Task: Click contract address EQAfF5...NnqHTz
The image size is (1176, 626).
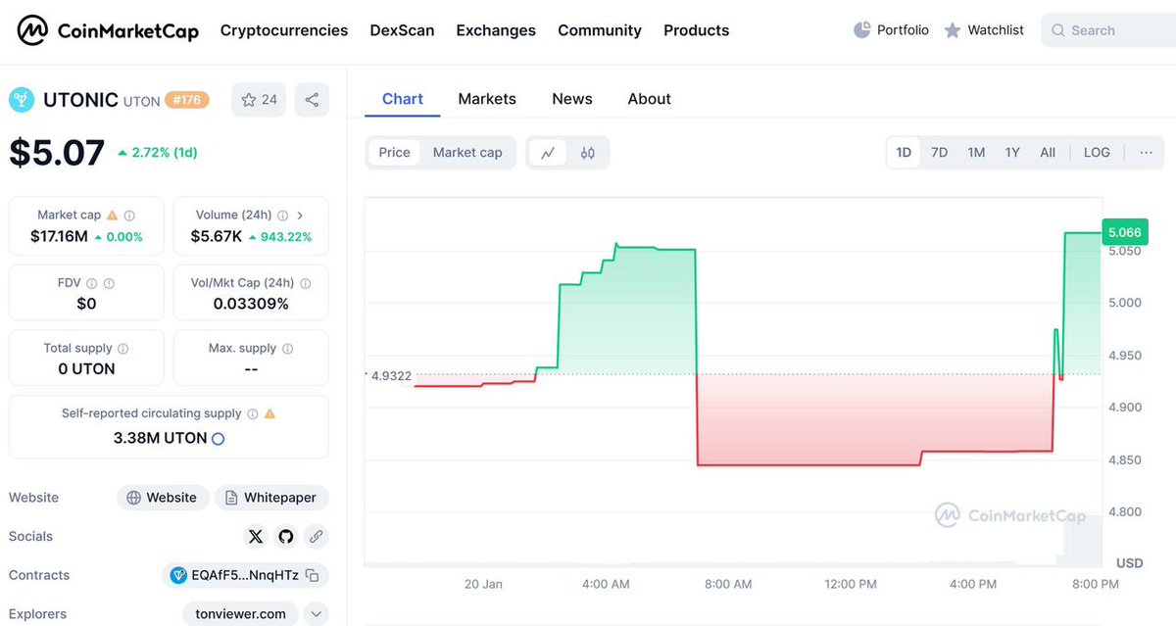Action: pos(245,575)
